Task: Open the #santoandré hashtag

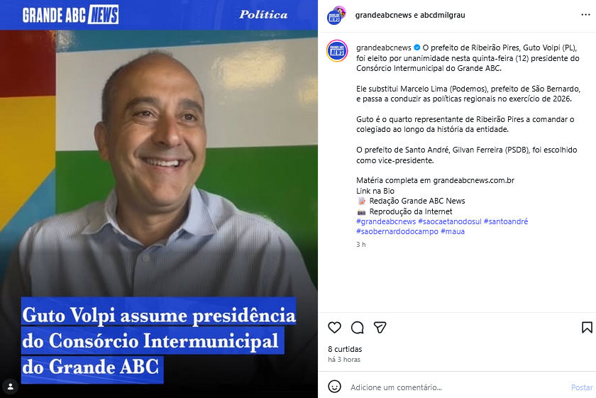Action: click(x=505, y=221)
